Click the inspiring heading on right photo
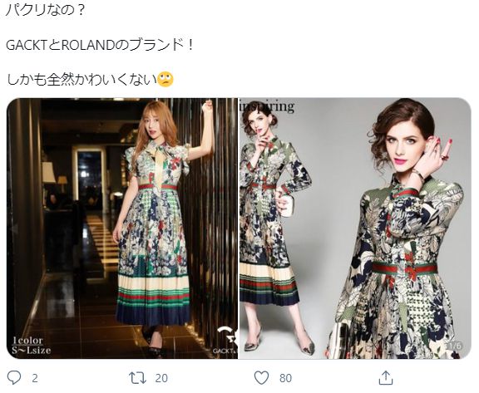The image size is (479, 393). tap(267, 106)
